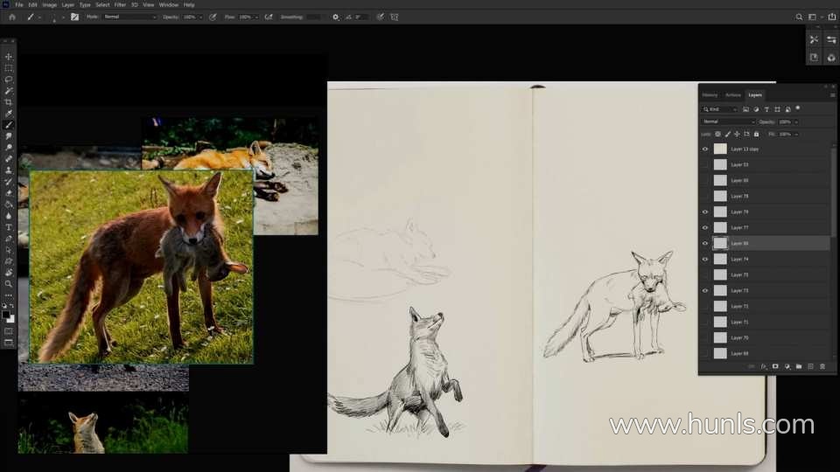Image resolution: width=840 pixels, height=472 pixels.
Task: Select the Type tool in toolbar
Action: (x=9, y=227)
